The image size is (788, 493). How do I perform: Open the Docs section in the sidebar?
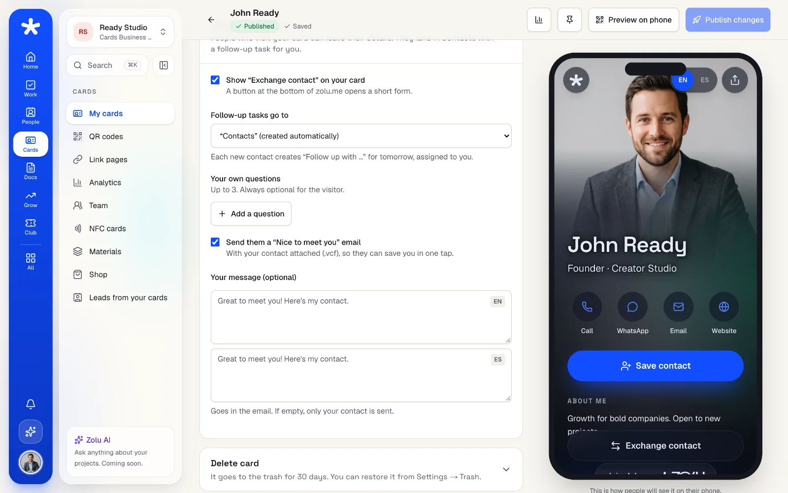[x=31, y=171]
